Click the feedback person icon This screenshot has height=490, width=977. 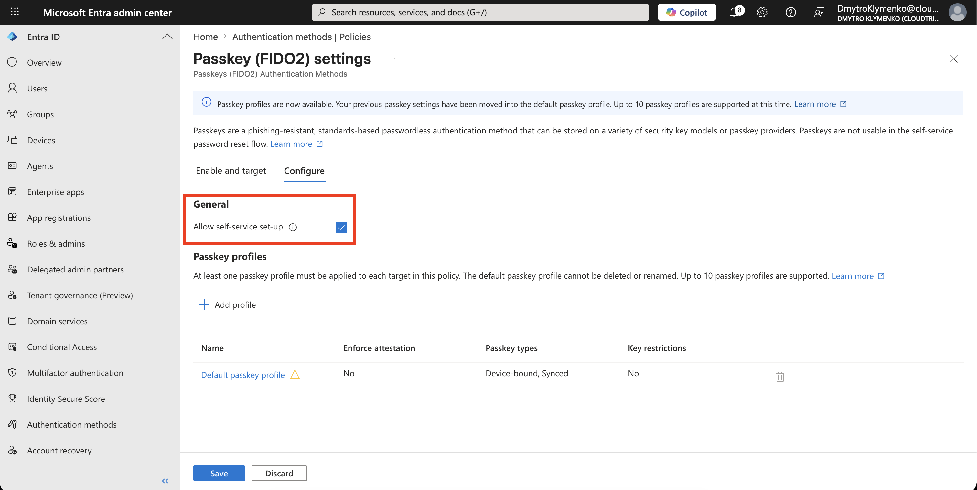click(x=819, y=13)
